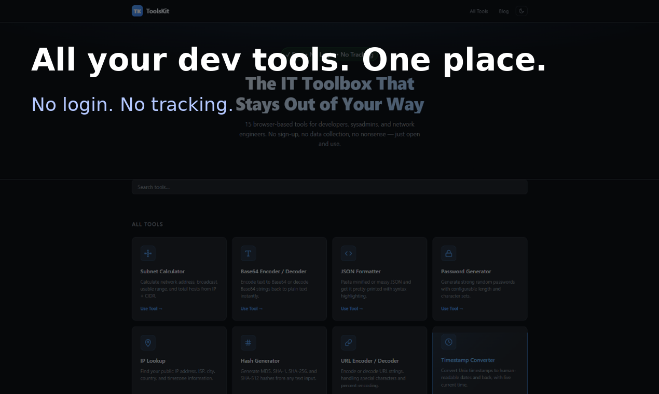This screenshot has height=394, width=659.
Task: Open Use Tool link under Password Generator
Action: pos(452,308)
